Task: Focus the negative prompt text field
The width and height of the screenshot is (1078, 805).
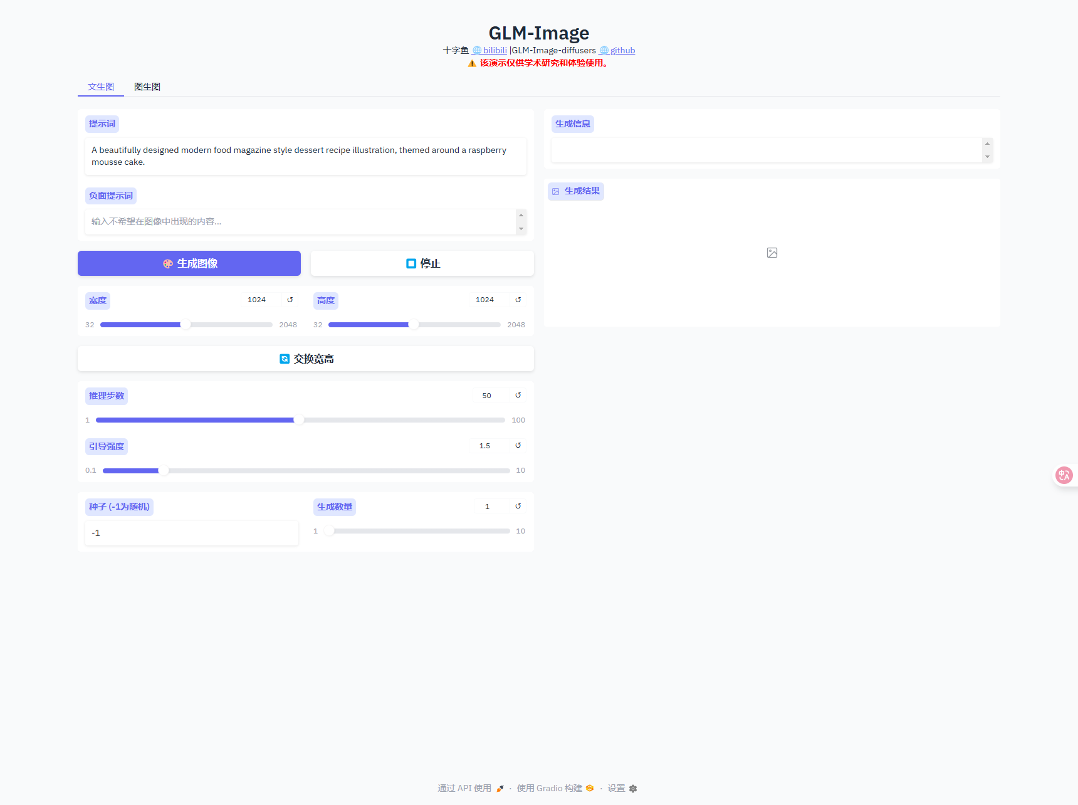Action: tap(301, 222)
